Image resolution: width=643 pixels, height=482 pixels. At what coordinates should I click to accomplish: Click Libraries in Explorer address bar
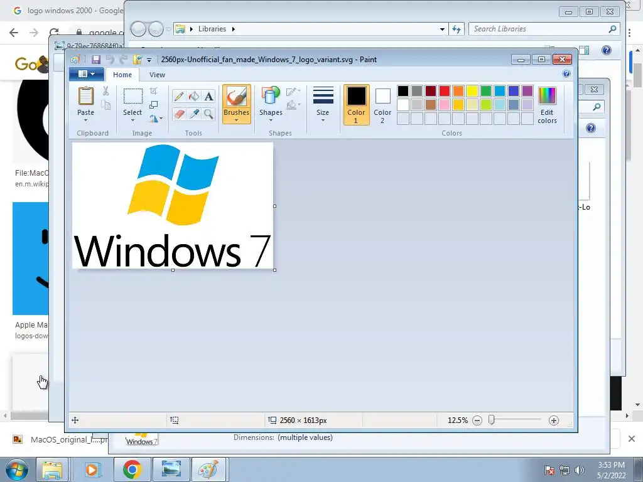click(212, 29)
